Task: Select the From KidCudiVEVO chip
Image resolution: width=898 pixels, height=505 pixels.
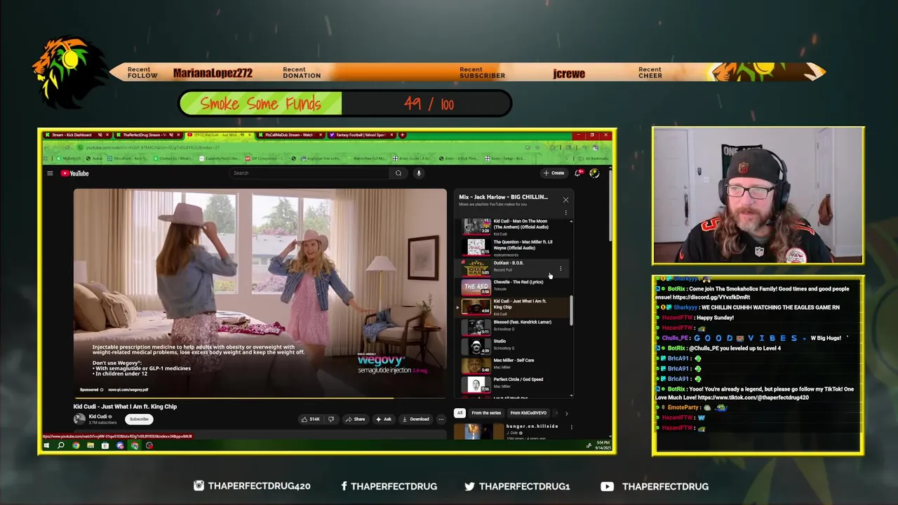Action: point(528,413)
